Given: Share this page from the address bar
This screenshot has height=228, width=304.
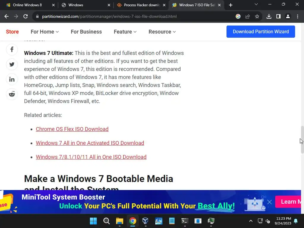Looking at the screenshot, I should [248, 17].
